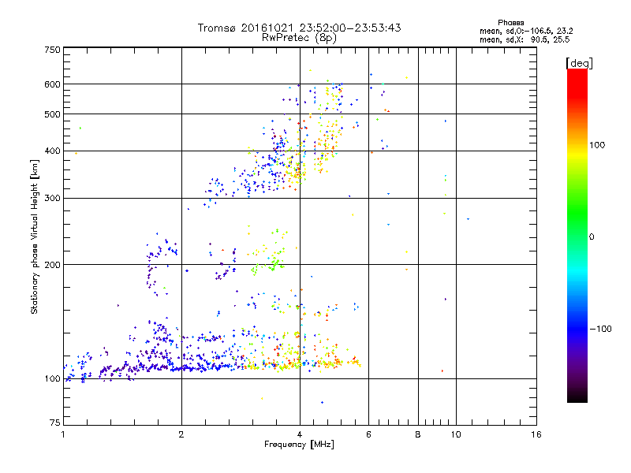Click the y-axis tick label '200'

coord(52,265)
